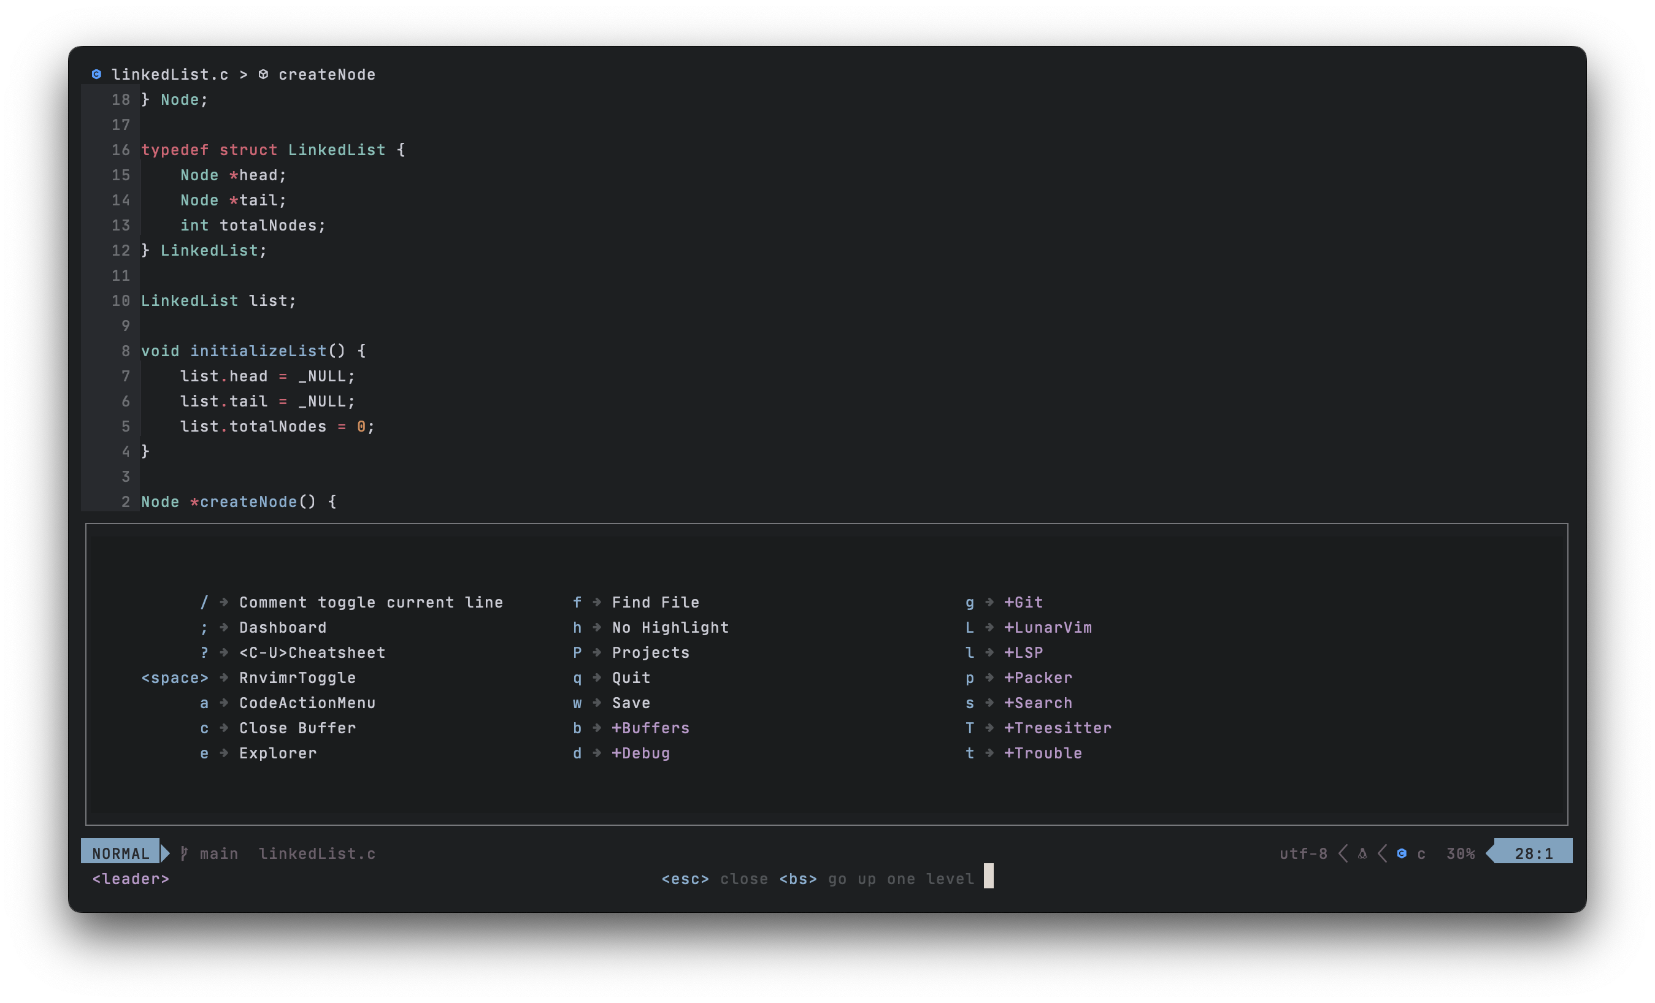Open the Explorer entry

(278, 753)
